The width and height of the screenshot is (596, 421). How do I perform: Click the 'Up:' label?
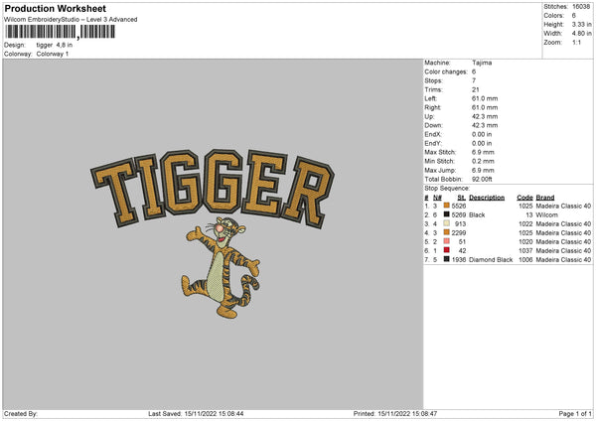pos(429,116)
